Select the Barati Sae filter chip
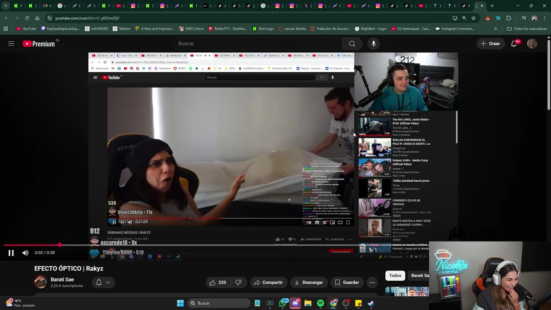 418,276
